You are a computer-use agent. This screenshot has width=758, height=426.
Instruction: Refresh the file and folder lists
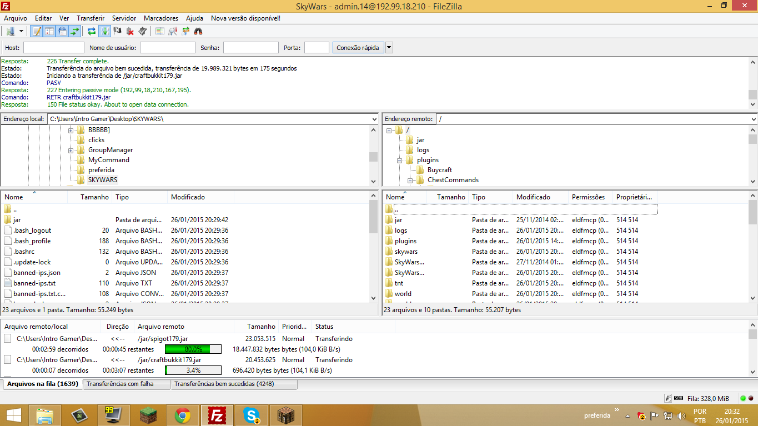92,31
